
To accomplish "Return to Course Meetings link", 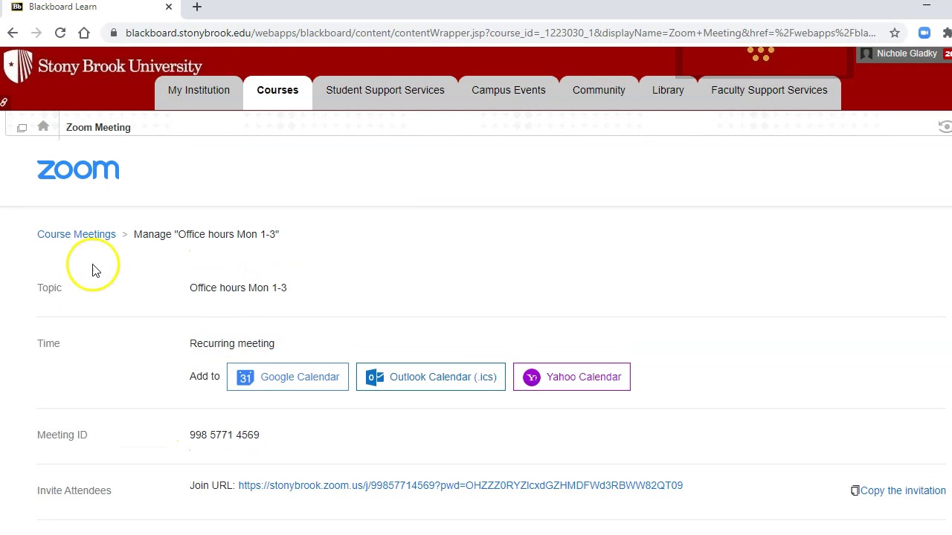I will coord(77,234).
